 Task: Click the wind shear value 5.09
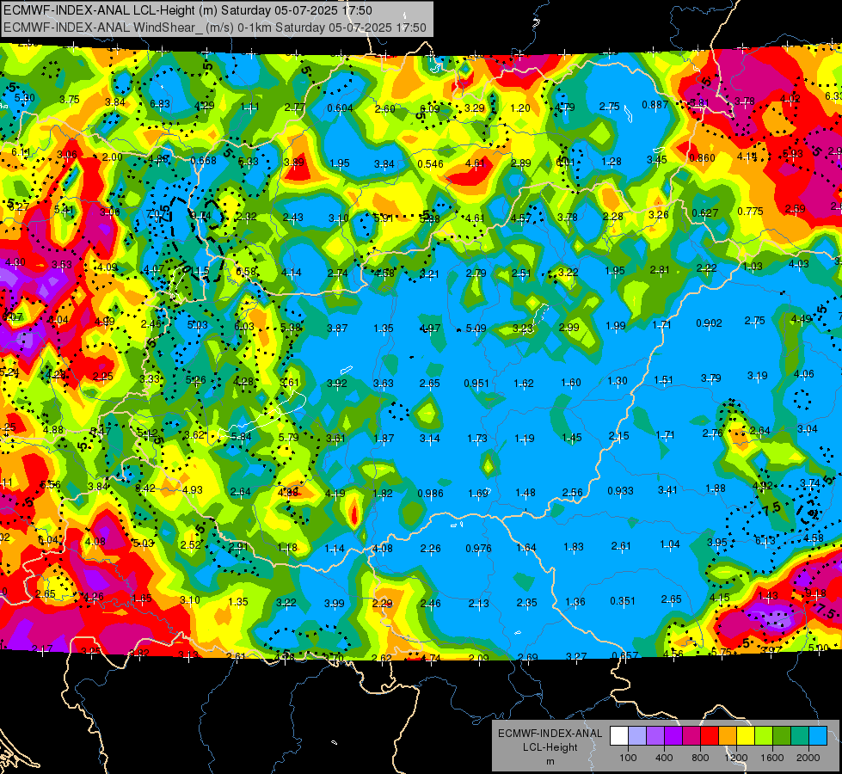476,328
